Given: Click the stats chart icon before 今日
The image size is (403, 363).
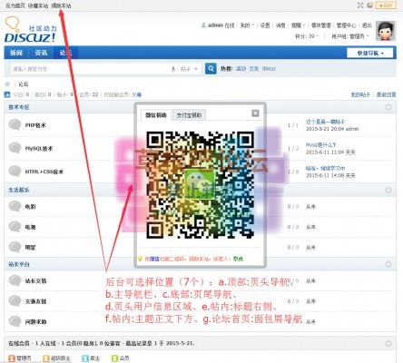Looking at the screenshot, I should pos(7,94).
